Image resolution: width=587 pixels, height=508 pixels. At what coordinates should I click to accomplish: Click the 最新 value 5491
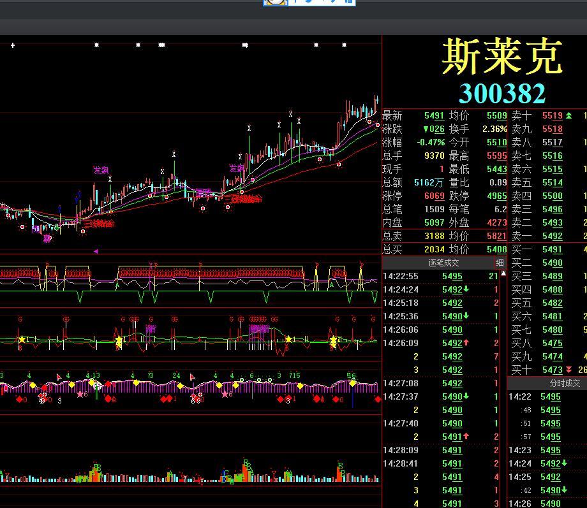click(x=434, y=115)
